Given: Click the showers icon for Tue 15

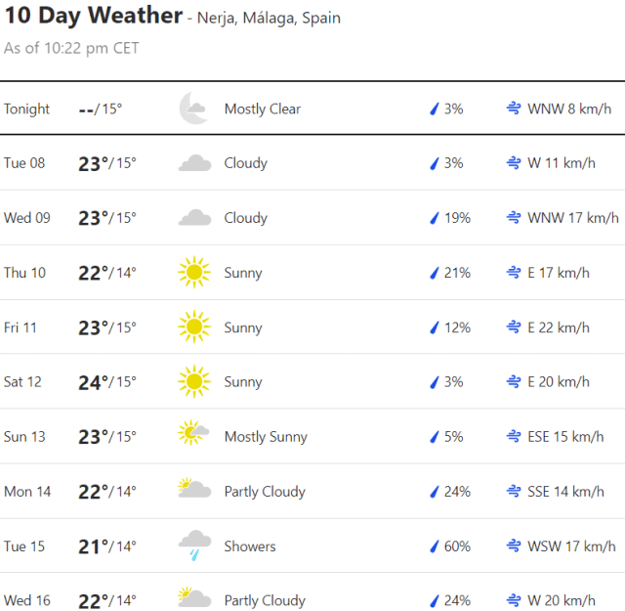Looking at the screenshot, I should pyautogui.click(x=194, y=546).
